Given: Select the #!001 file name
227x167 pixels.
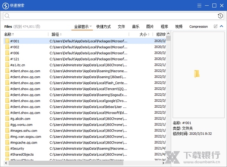Looking at the screenshot, I should tap(15, 41).
